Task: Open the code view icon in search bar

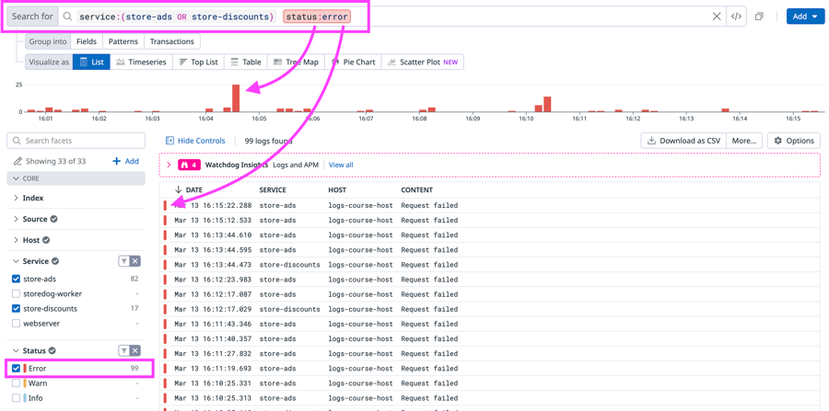Action: pos(736,17)
